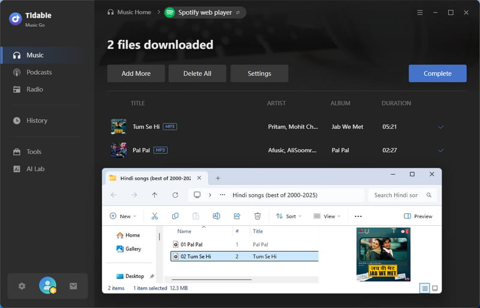Screen dimensions: 480x308
Task: Switch to details view layout icon
Action: coord(424,288)
